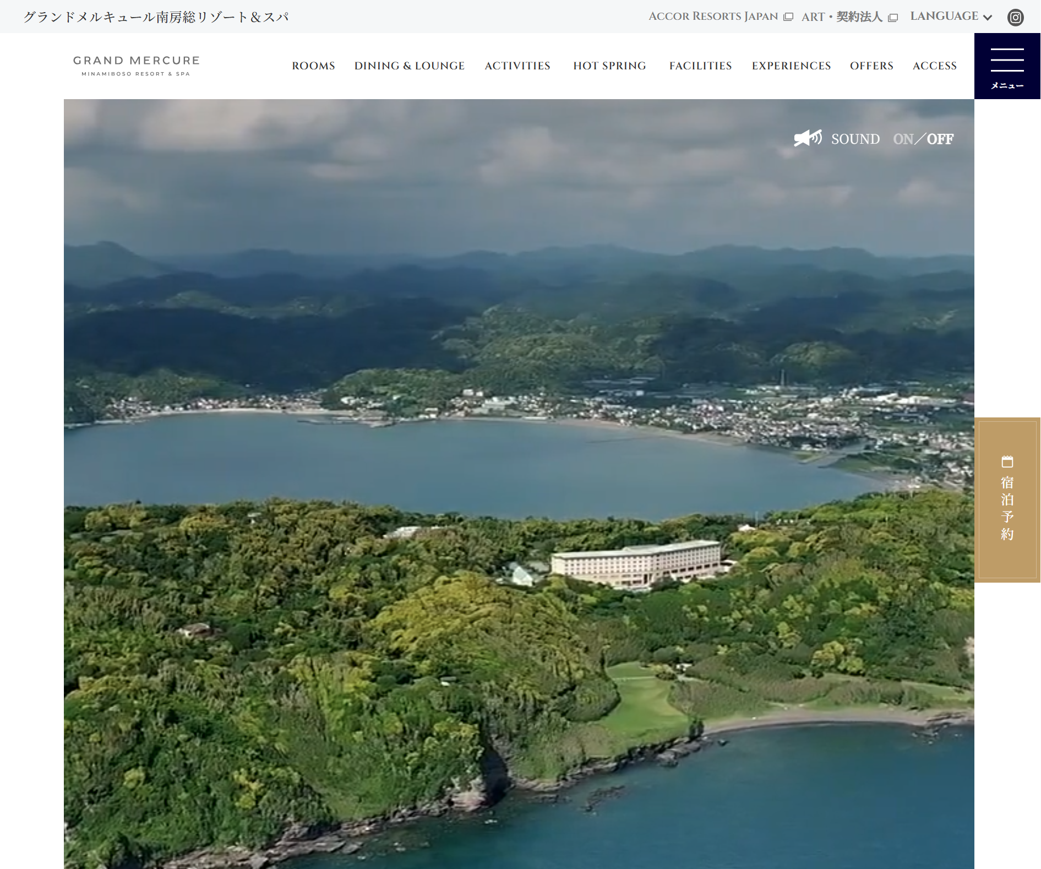Select EXPERIENCES navigation item

[791, 66]
